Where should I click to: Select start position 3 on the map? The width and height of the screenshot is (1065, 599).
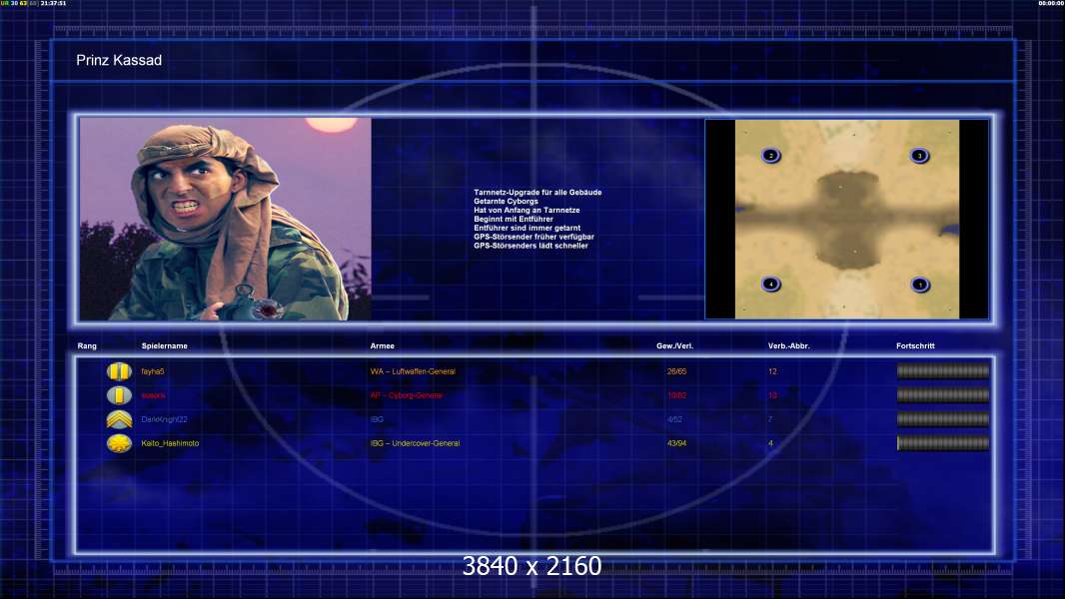point(920,156)
